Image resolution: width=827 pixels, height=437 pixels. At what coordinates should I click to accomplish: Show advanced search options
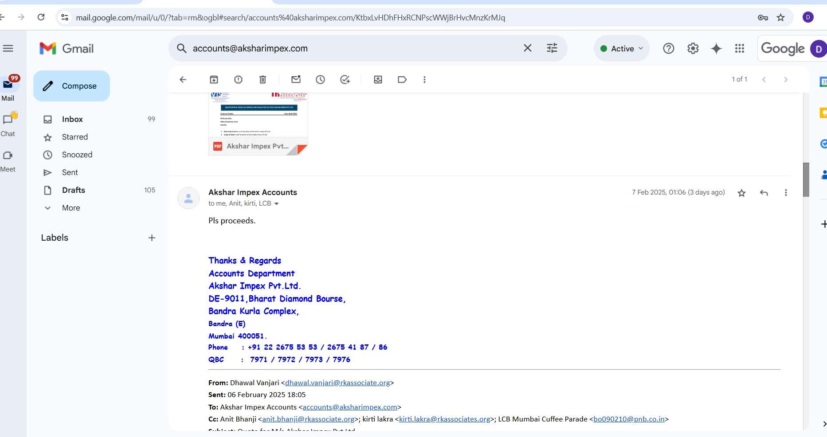[552, 48]
